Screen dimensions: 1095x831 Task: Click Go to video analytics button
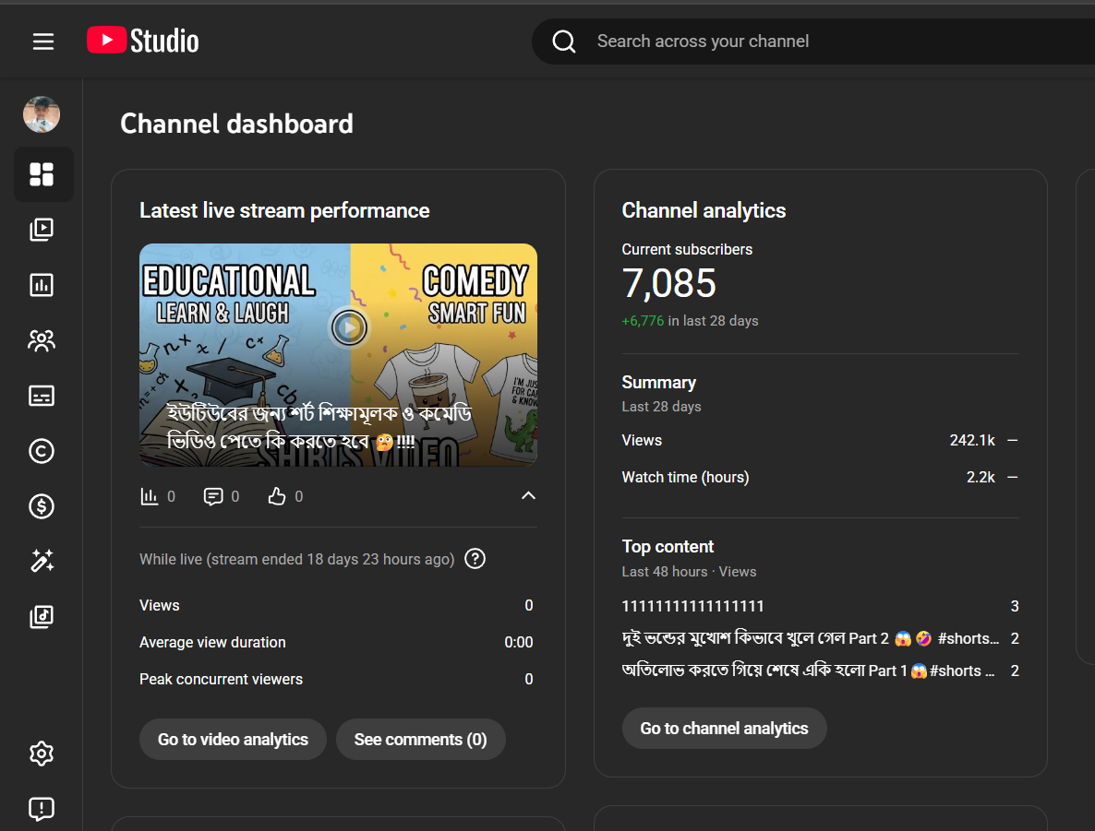click(233, 740)
